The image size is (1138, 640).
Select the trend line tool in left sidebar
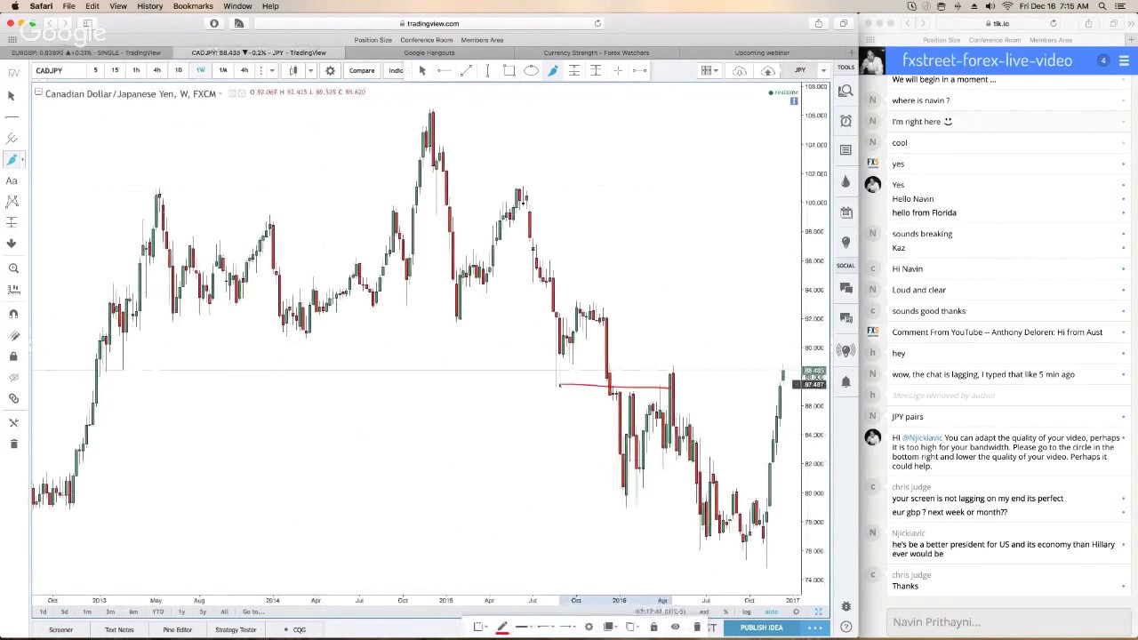[12, 116]
